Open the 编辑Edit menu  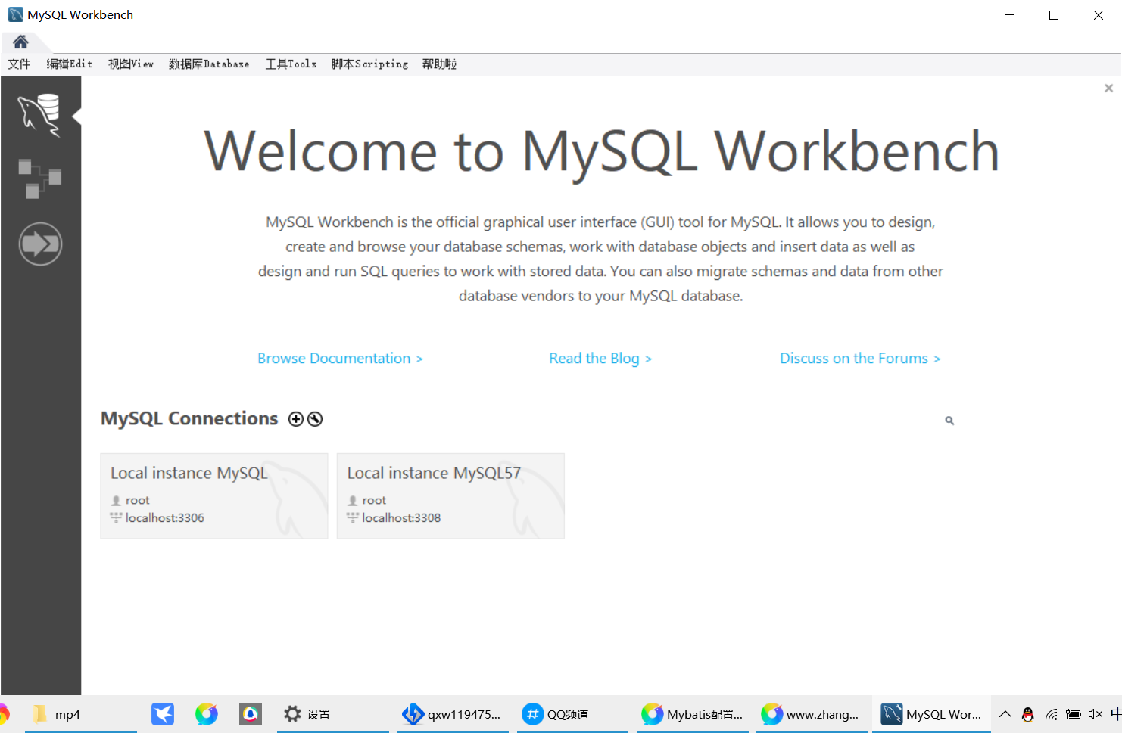coord(70,64)
